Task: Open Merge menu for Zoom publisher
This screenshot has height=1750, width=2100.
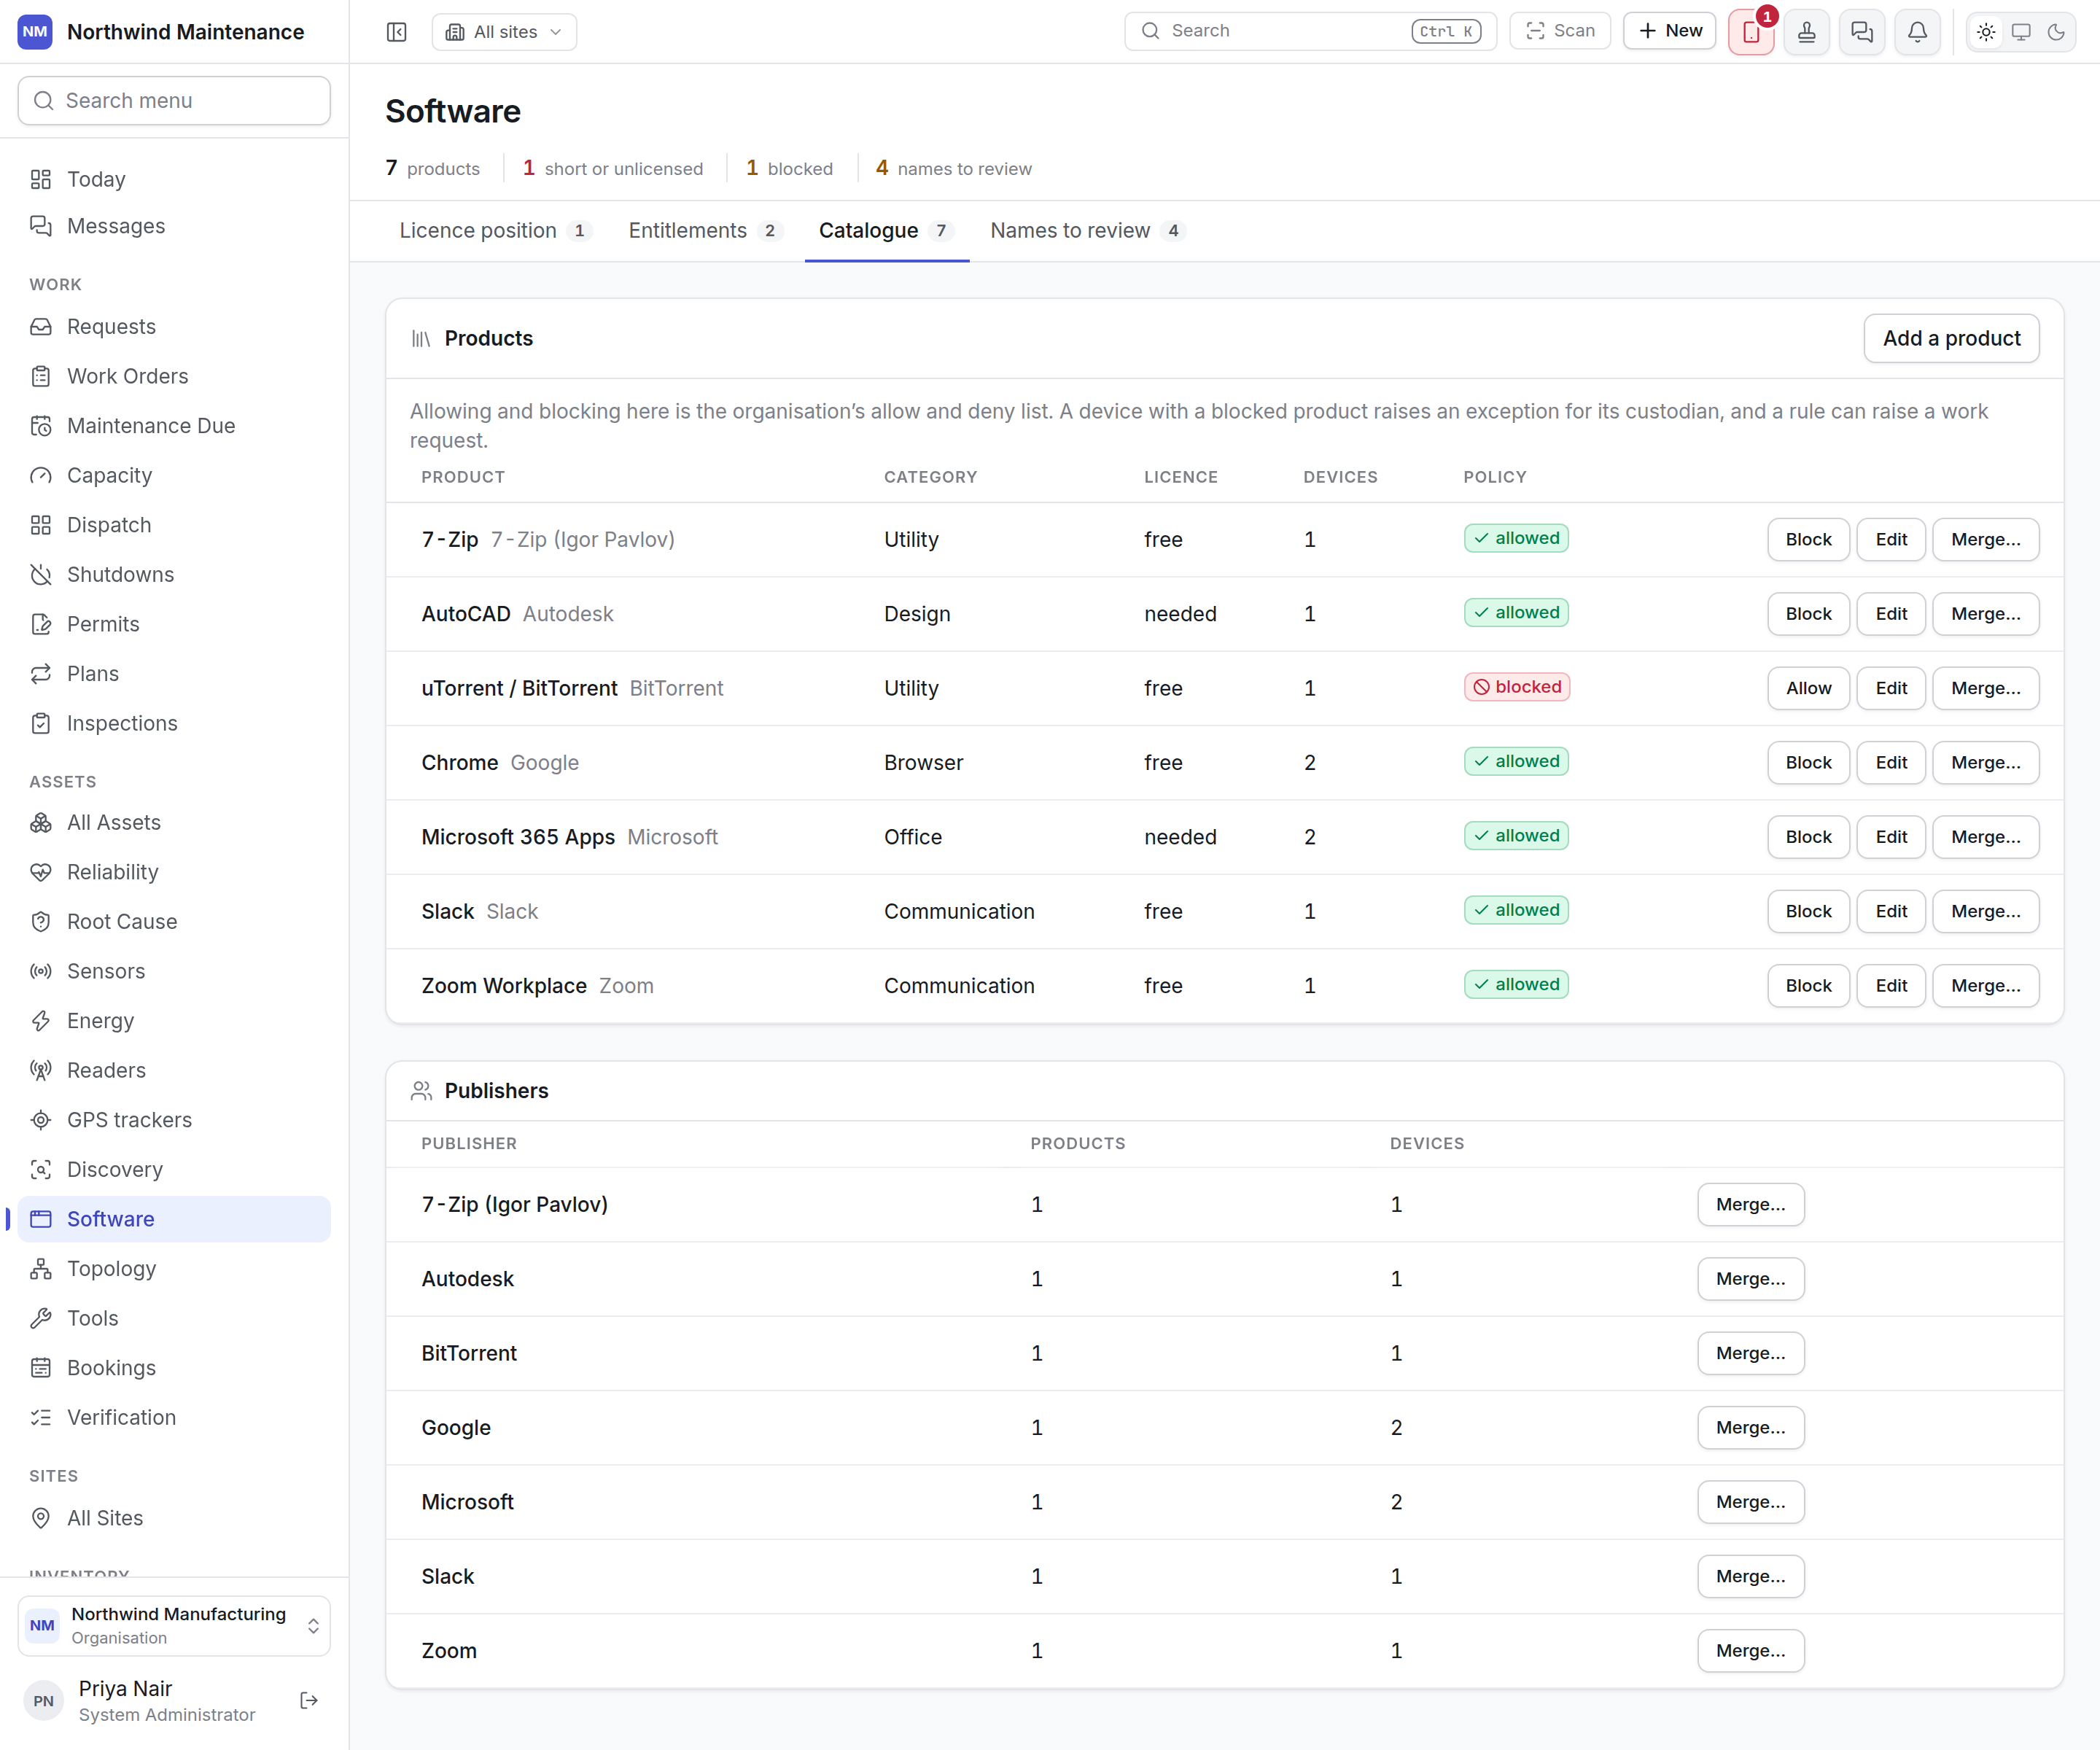Action: coord(1750,1651)
